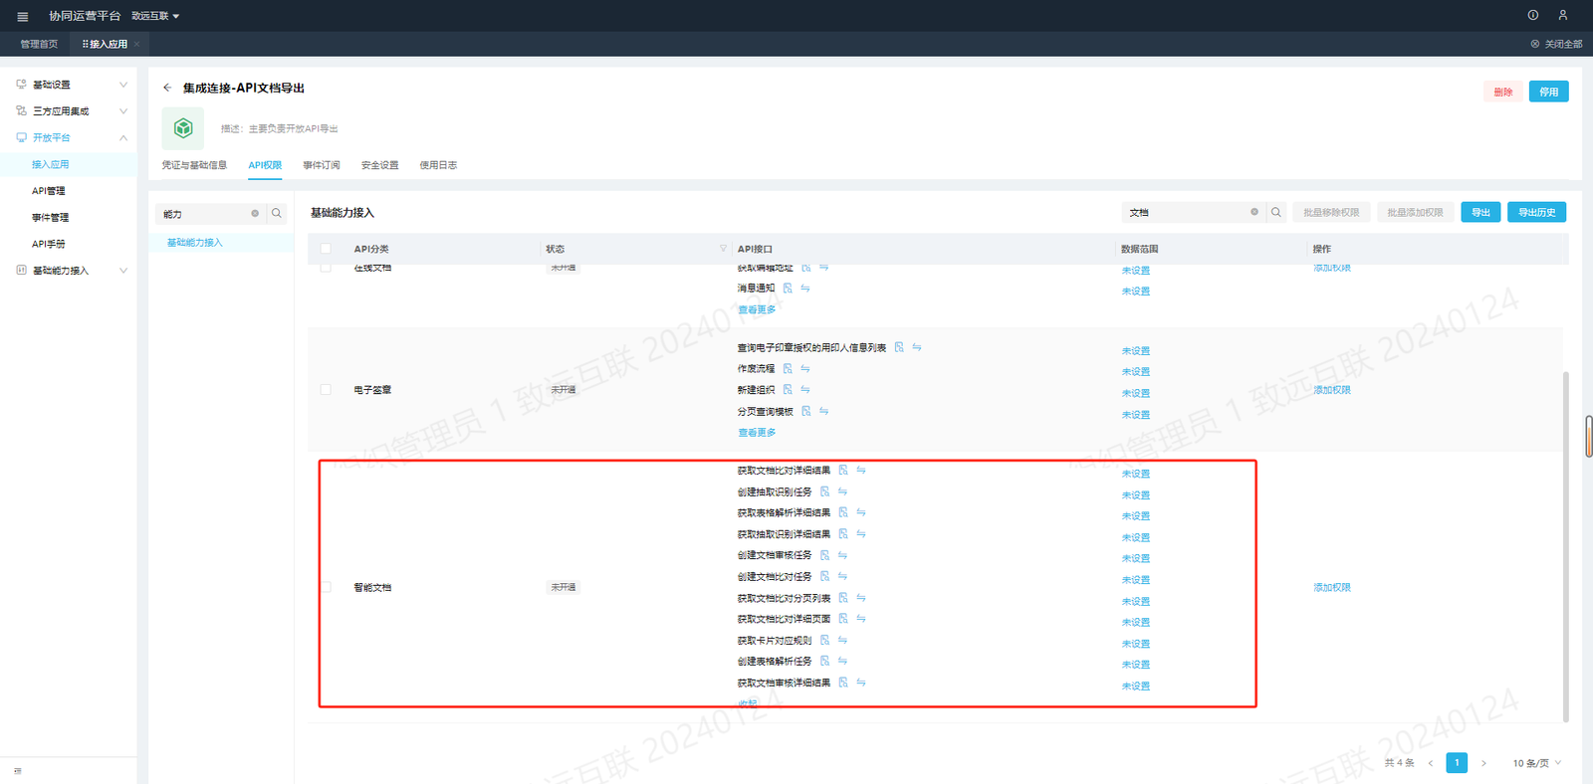Click the search magnifier next to 文档
Viewport: 1593px width, 784px height.
(1276, 212)
